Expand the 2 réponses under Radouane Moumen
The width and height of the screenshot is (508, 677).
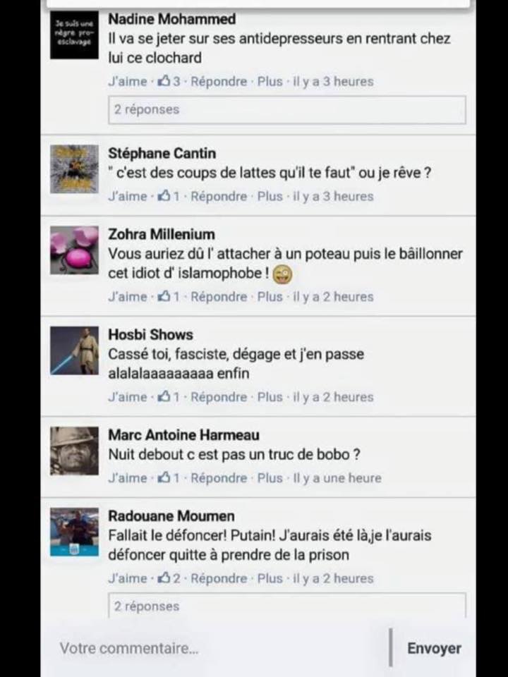pos(287,605)
